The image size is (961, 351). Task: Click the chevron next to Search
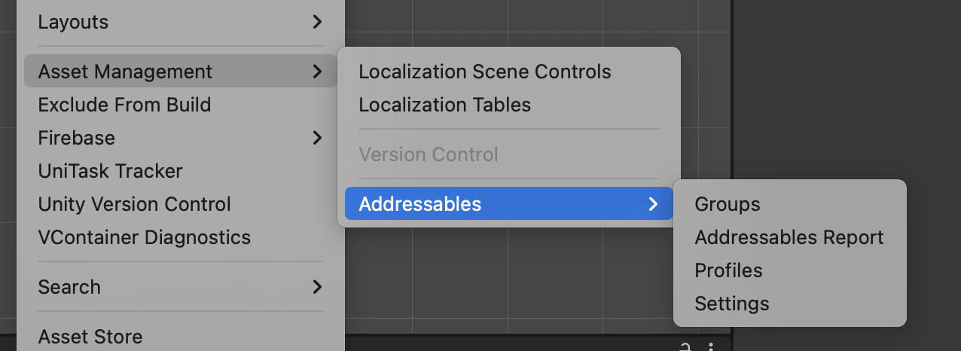(317, 287)
